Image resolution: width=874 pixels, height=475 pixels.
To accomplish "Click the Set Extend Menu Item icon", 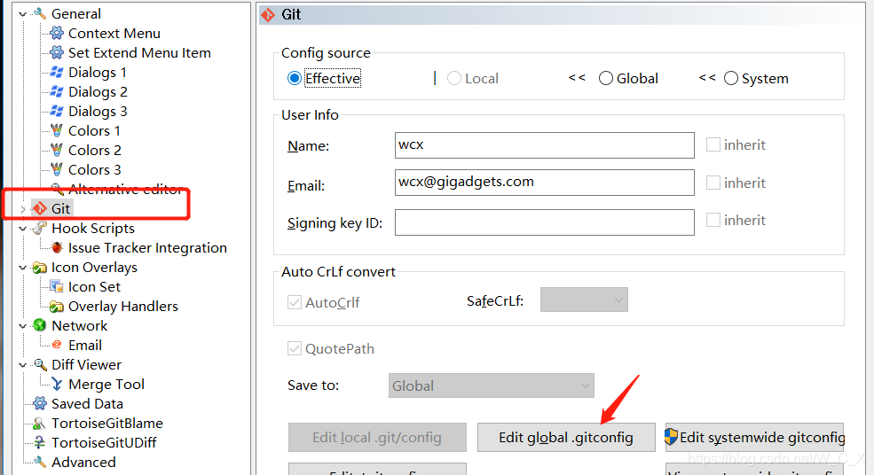I will pyautogui.click(x=56, y=52).
